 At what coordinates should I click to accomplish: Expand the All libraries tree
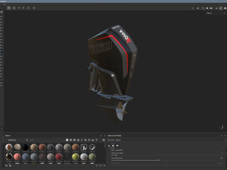(7, 140)
